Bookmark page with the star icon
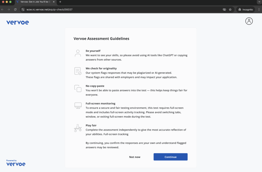Image resolution: width=262 pixels, height=172 pixels. (230, 9)
